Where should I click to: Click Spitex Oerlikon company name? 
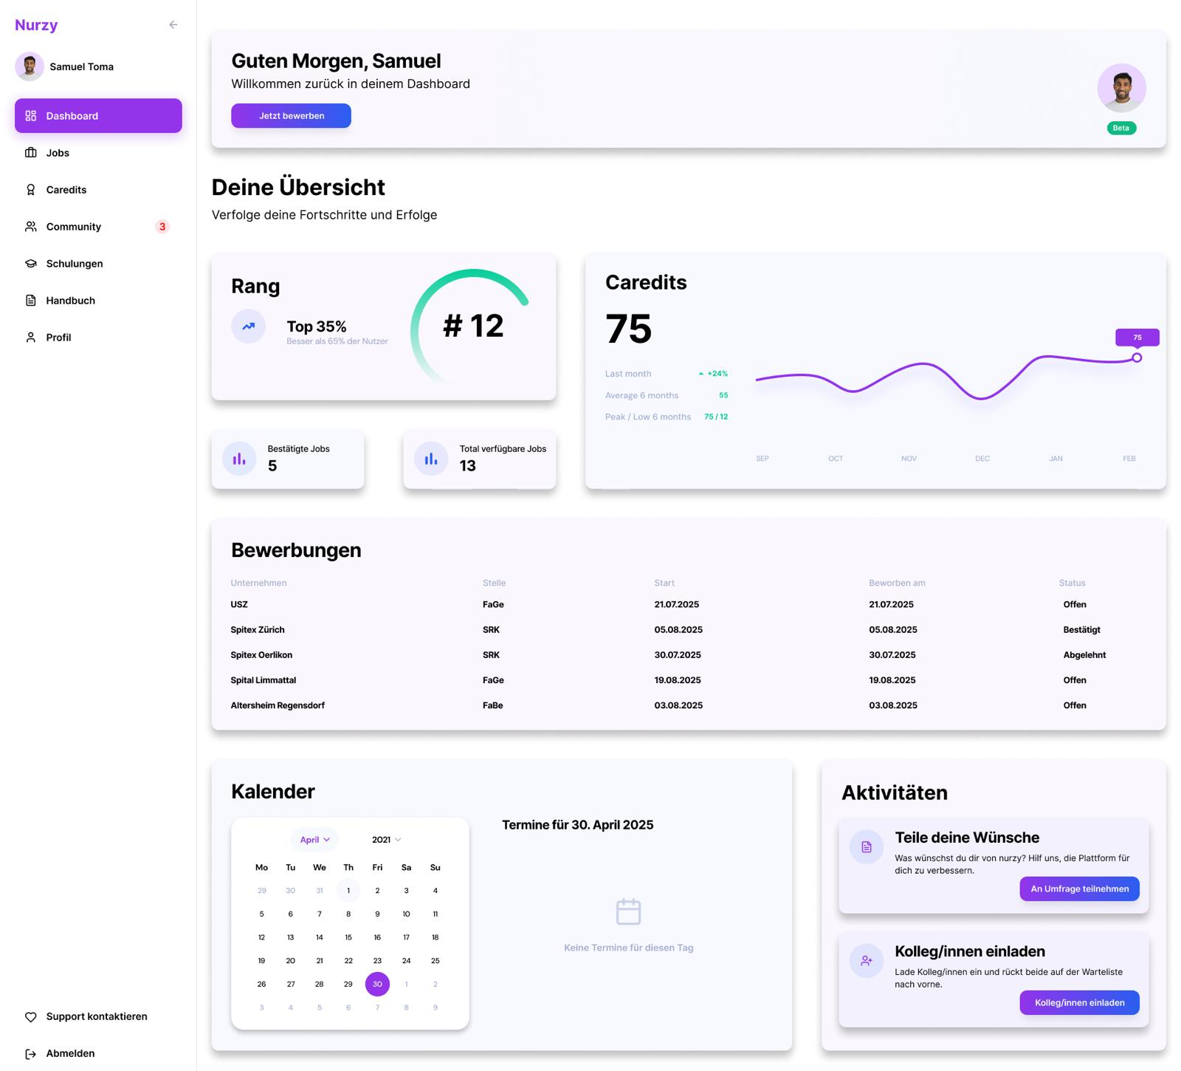pyautogui.click(x=261, y=655)
